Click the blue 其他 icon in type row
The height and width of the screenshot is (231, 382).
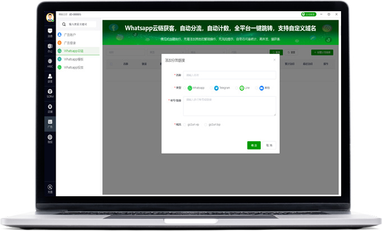pyautogui.click(x=261, y=88)
